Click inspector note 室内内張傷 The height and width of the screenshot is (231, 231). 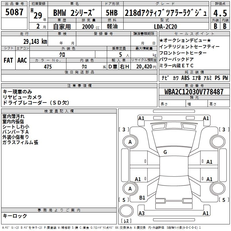click(x=13, y=122)
